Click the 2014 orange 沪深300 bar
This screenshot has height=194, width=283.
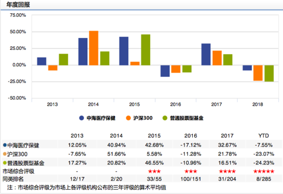pyautogui.click(x=94, y=48)
